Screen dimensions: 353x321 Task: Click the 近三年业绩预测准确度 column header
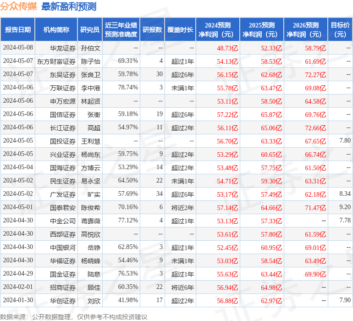[x=121, y=29]
